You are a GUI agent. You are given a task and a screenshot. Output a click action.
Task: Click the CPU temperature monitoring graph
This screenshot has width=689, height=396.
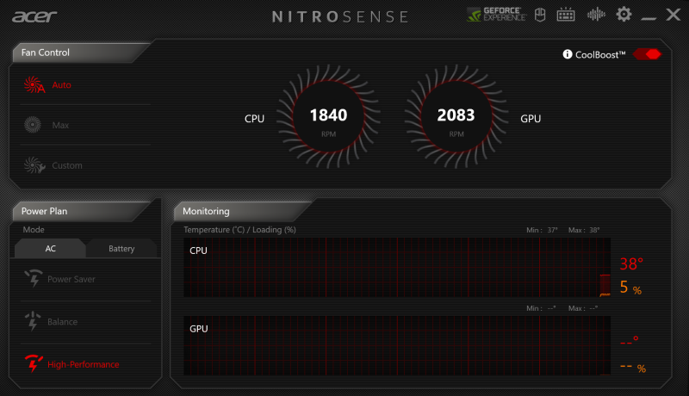pos(397,268)
